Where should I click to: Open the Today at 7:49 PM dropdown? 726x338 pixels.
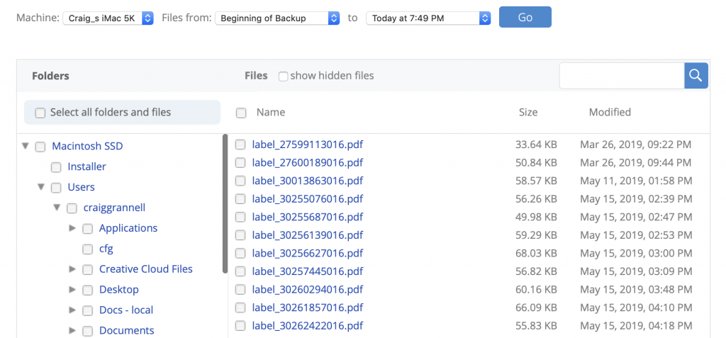point(428,18)
